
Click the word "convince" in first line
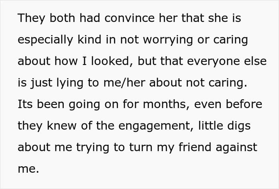(x=130, y=18)
